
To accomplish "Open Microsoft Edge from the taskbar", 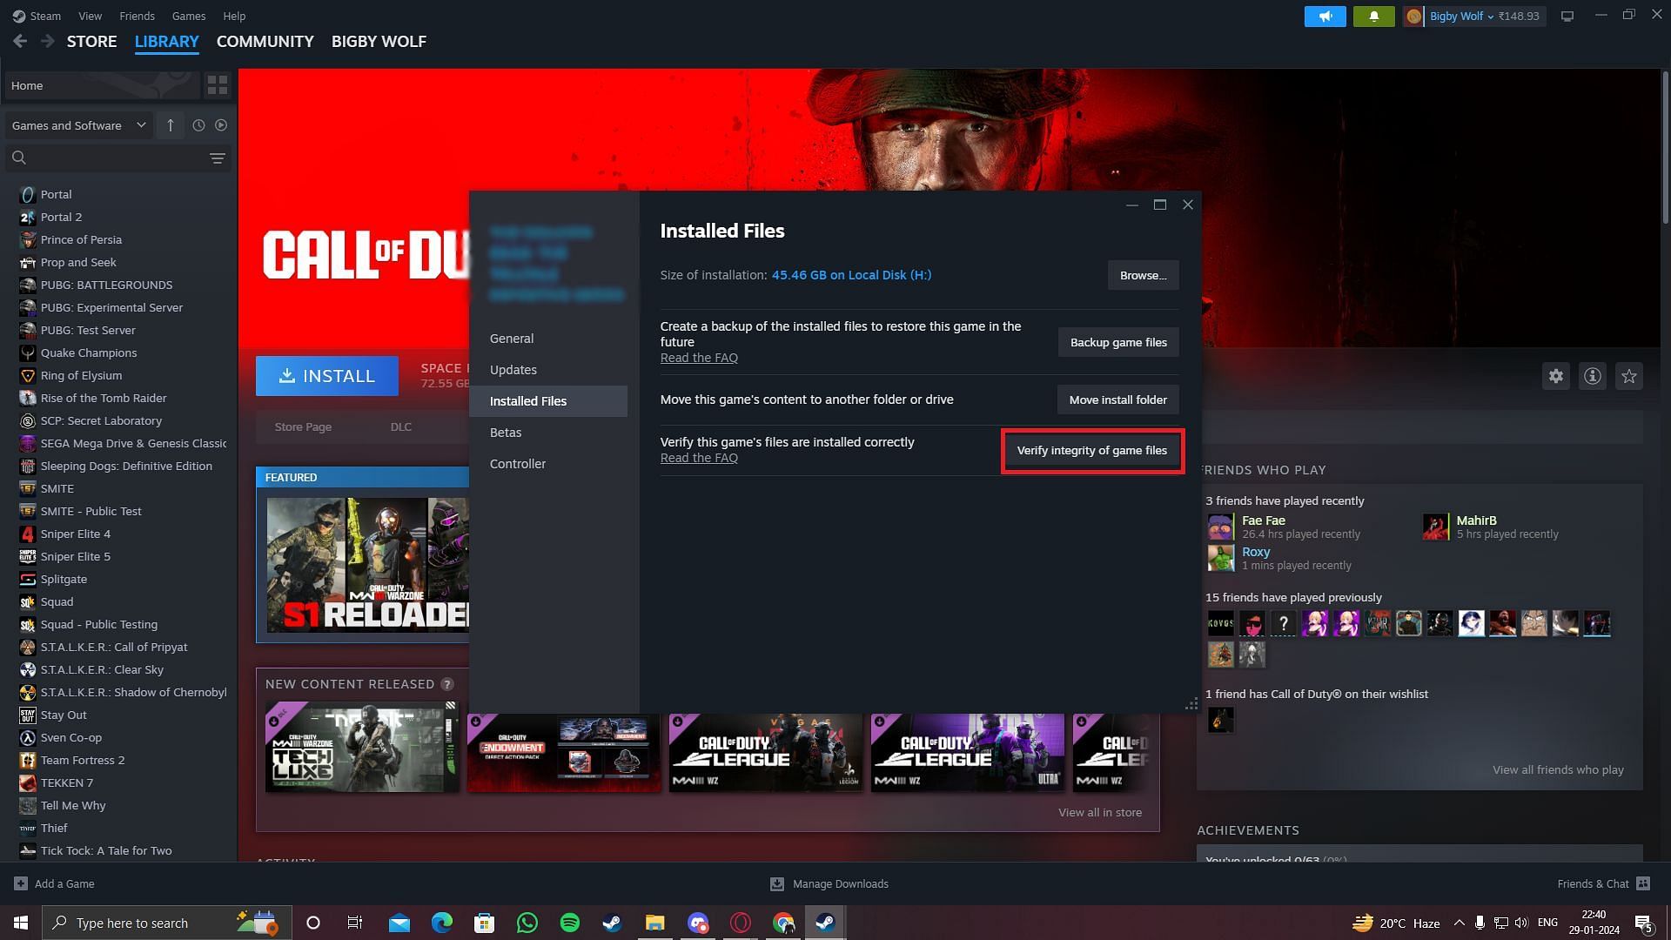I will point(442,923).
